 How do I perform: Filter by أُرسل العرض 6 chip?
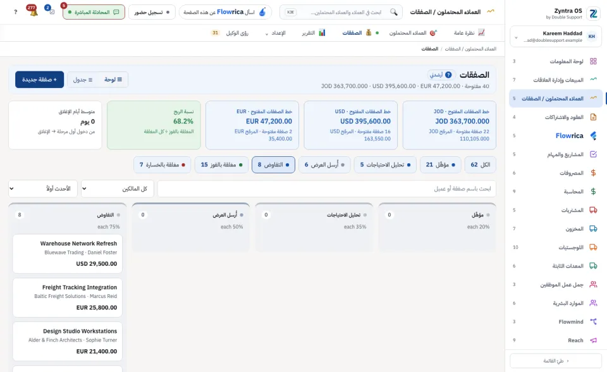324,164
